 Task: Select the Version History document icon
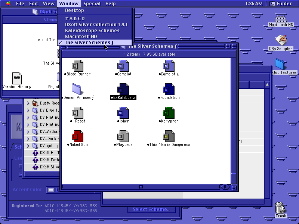[x=17, y=78]
